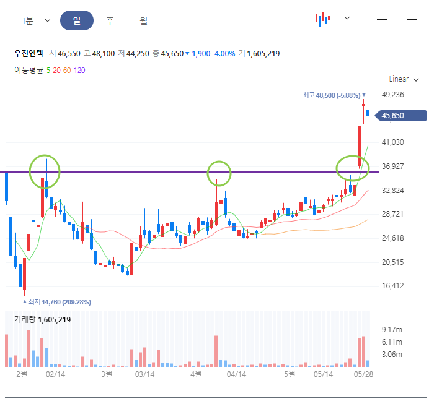Click the 36,927 price axis label
This screenshot has height=401, width=429.
(x=392, y=166)
